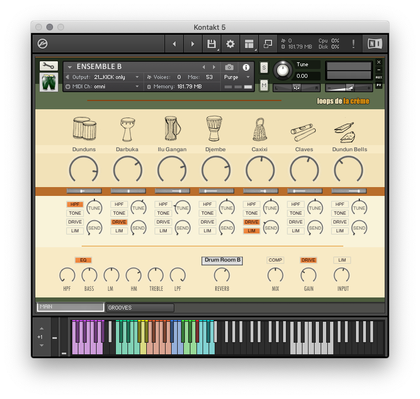Click the NI logo icon
Screen dimensions: 420x399
(375, 44)
